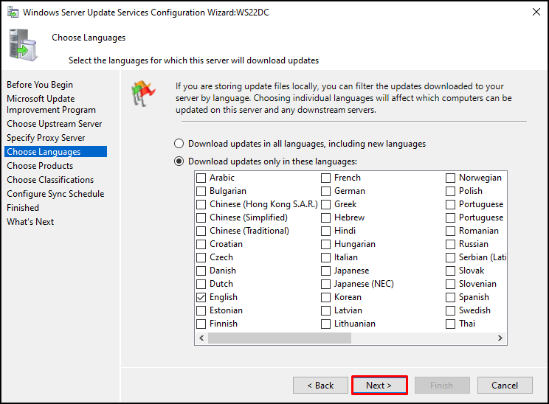Tick the Norwegian checkbox

coord(450,178)
